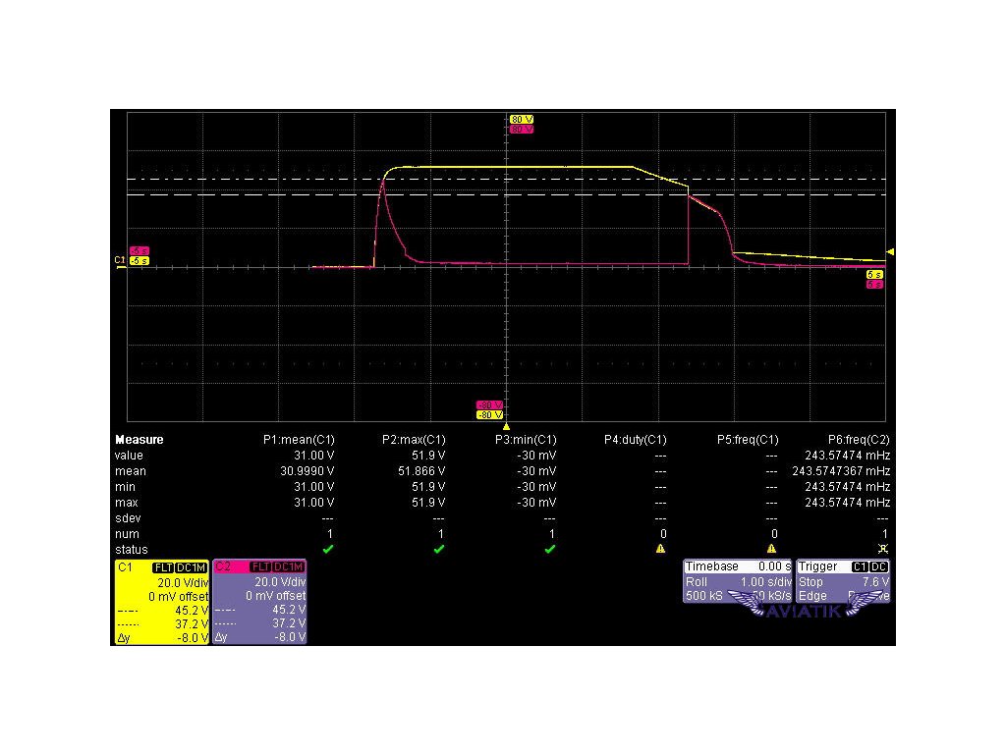Click the sdev row label
This screenshot has width=1006, height=754.
coord(128,518)
